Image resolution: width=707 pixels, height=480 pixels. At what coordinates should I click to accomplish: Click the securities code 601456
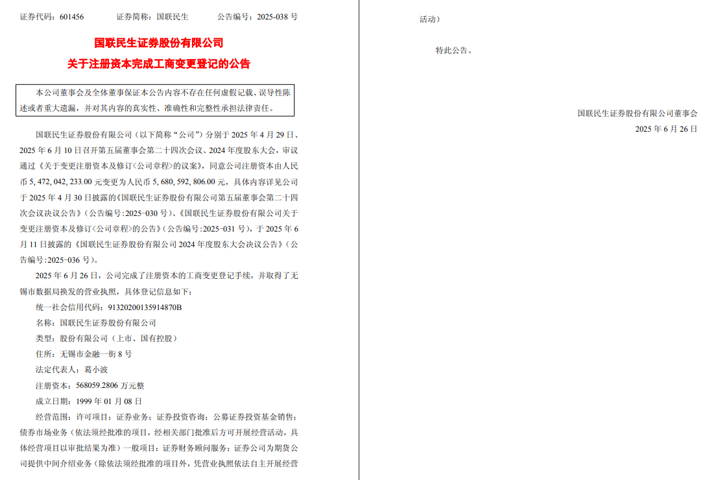(x=72, y=17)
